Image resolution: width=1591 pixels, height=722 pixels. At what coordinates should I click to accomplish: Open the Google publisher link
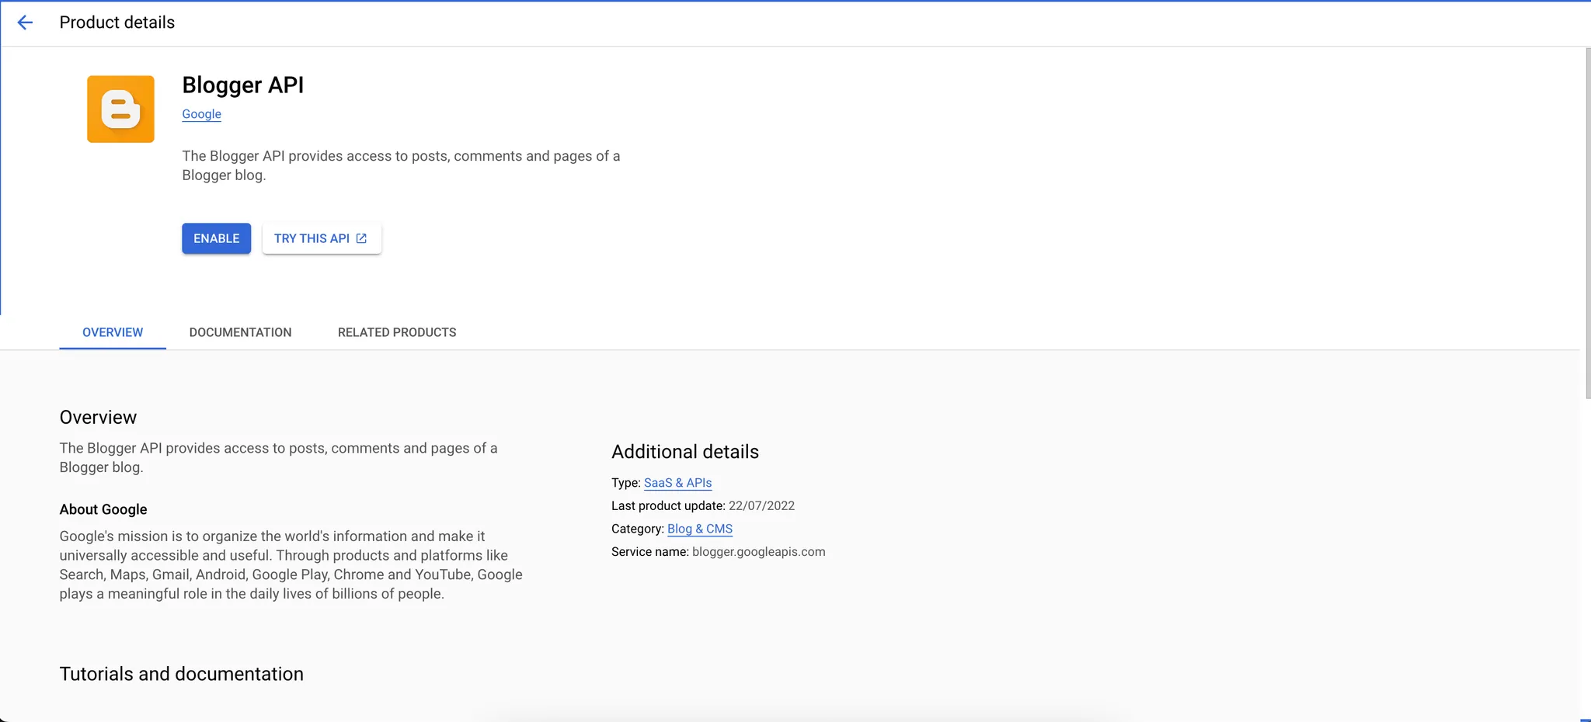point(202,114)
